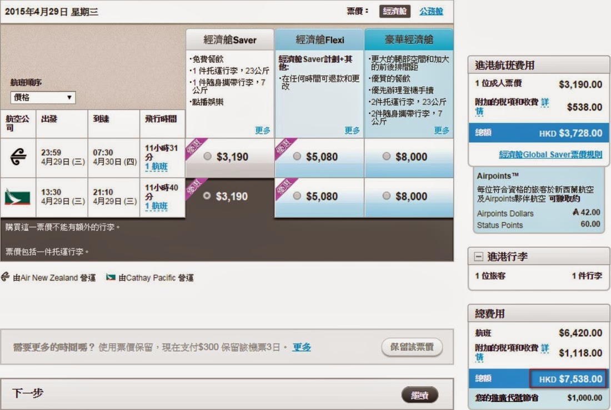Expand 更多 under 經濟艙Saver column

[262, 130]
